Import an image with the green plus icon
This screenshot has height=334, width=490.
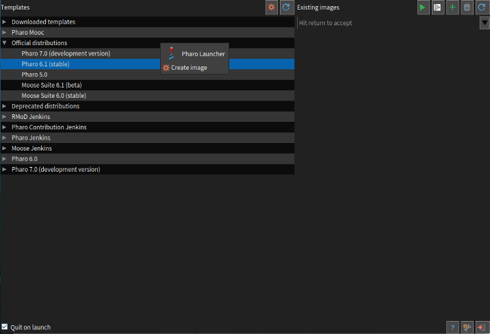(452, 7)
